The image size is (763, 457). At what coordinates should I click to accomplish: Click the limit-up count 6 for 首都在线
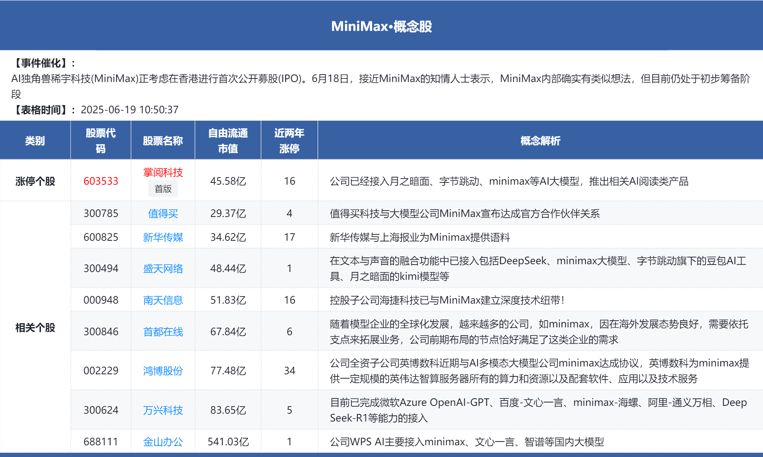click(289, 332)
